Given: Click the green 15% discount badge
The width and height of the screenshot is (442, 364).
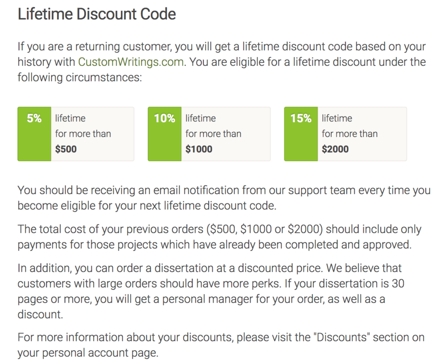Looking at the screenshot, I should click(x=301, y=134).
